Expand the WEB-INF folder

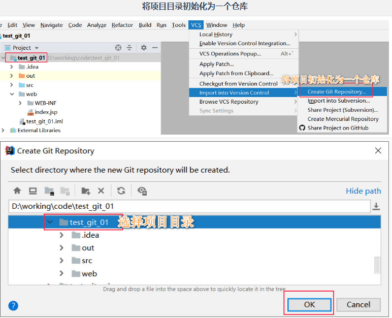coord(20,103)
